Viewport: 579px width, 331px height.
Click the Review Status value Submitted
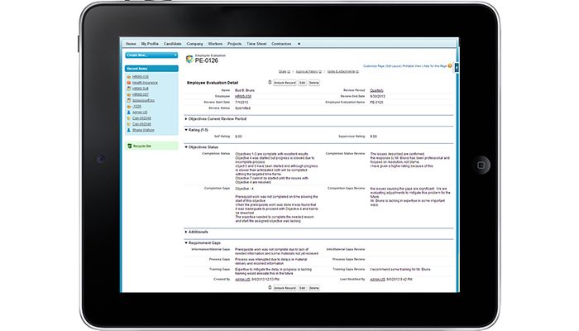(x=242, y=108)
